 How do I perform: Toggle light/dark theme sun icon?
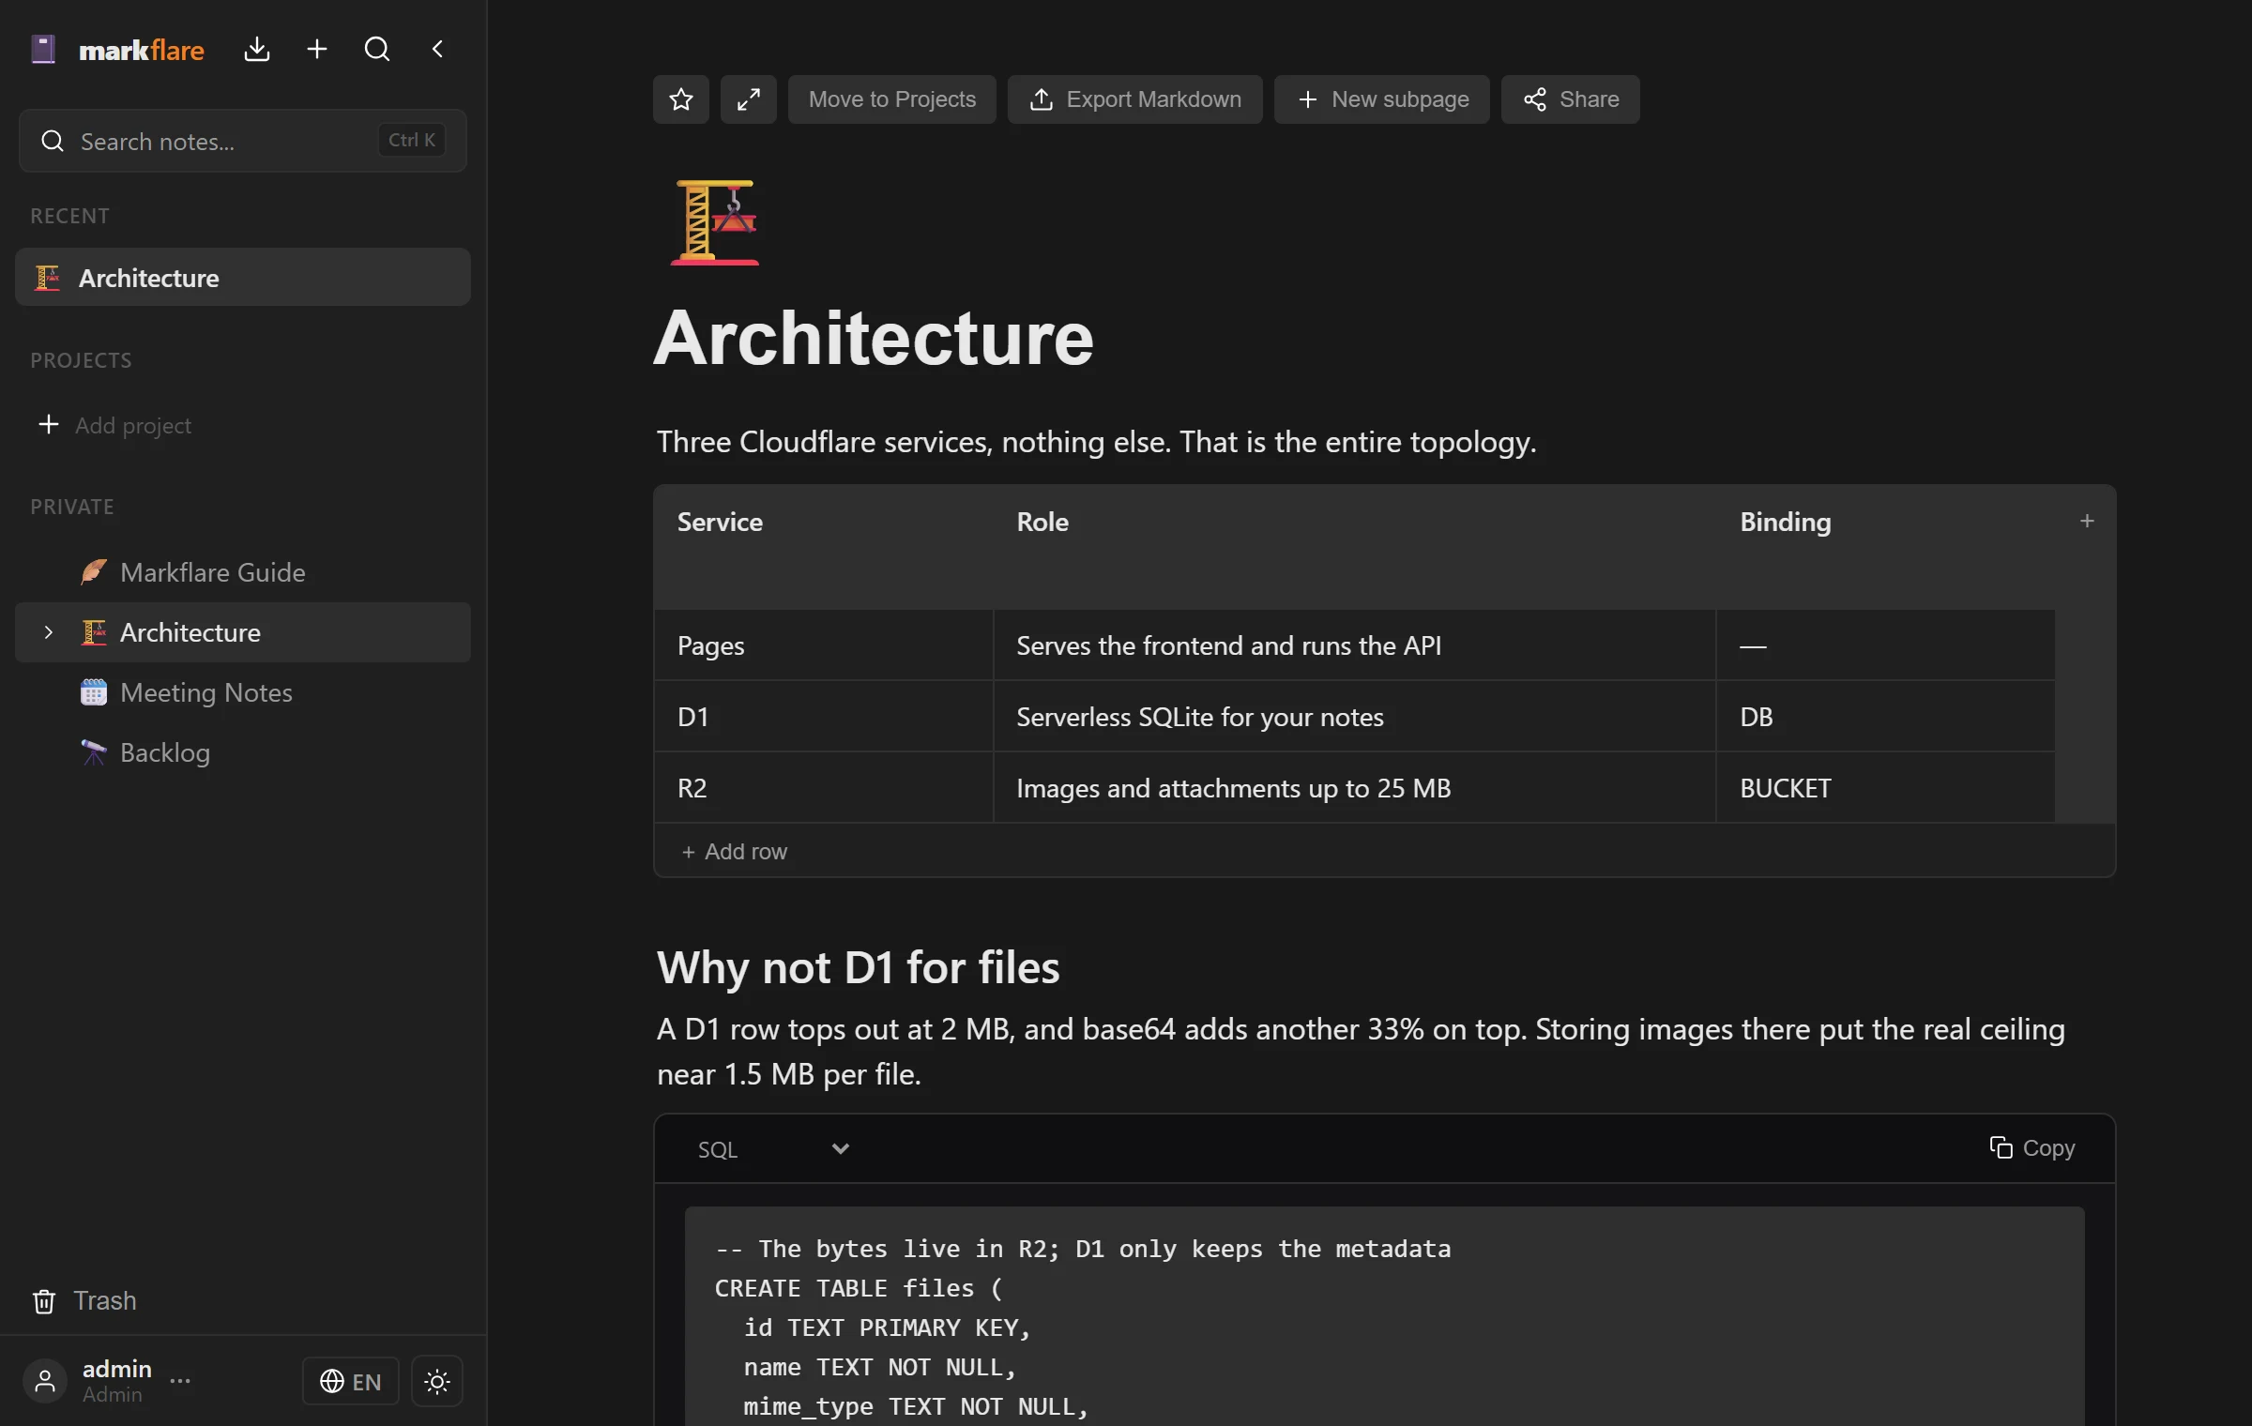pos(437,1381)
